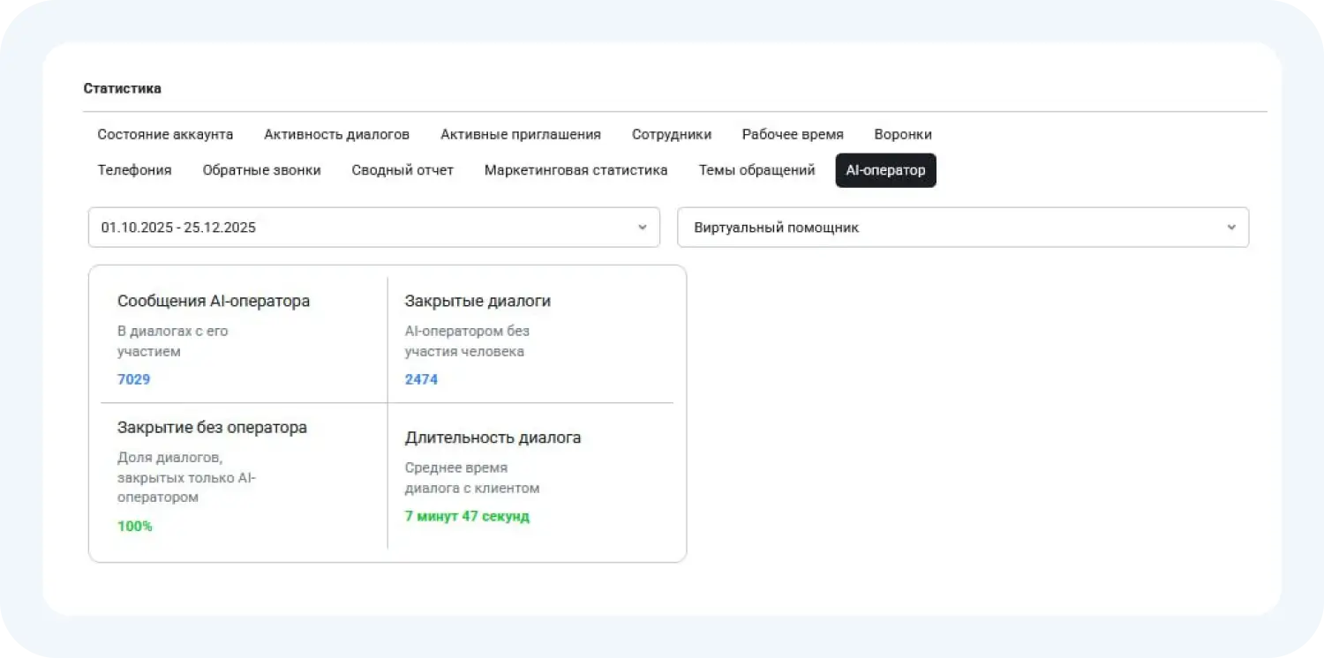The width and height of the screenshot is (1324, 658).
Task: Click the 100% closure rate value
Action: [134, 526]
